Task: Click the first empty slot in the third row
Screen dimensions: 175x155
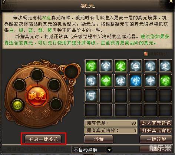Action: (x=106, y=95)
